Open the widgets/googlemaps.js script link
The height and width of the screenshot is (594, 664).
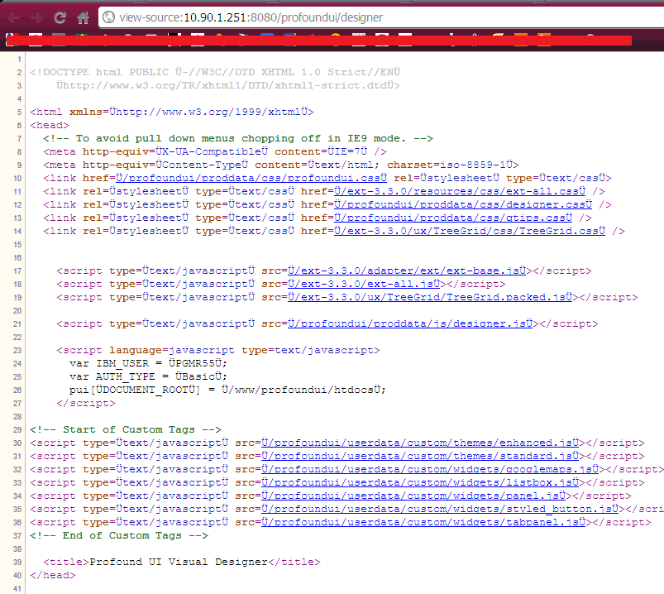pyautogui.click(x=430, y=469)
